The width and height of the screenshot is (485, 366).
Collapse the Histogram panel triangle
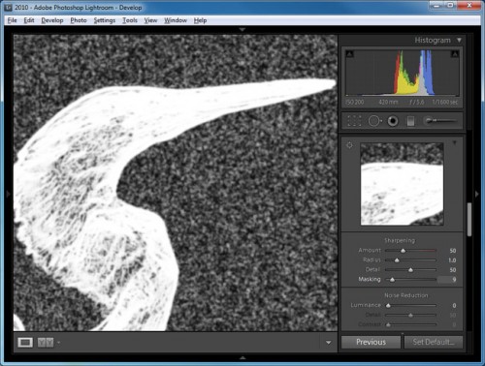point(459,41)
